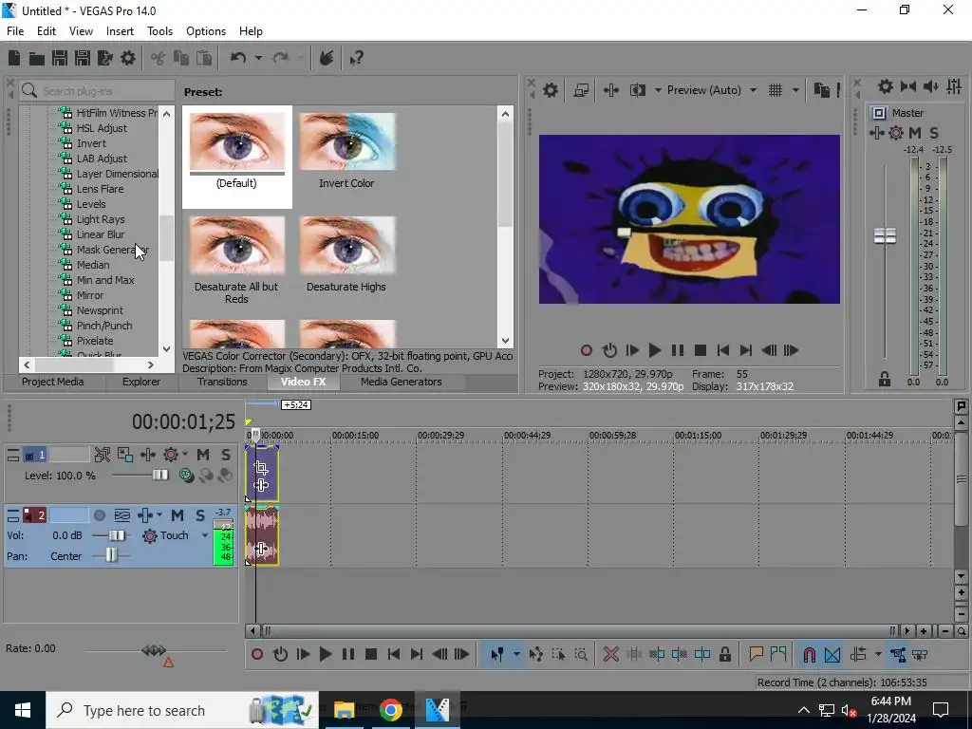This screenshot has width=972, height=729.
Task: Copy snapshot to clipboard in preview
Action: [x=821, y=90]
